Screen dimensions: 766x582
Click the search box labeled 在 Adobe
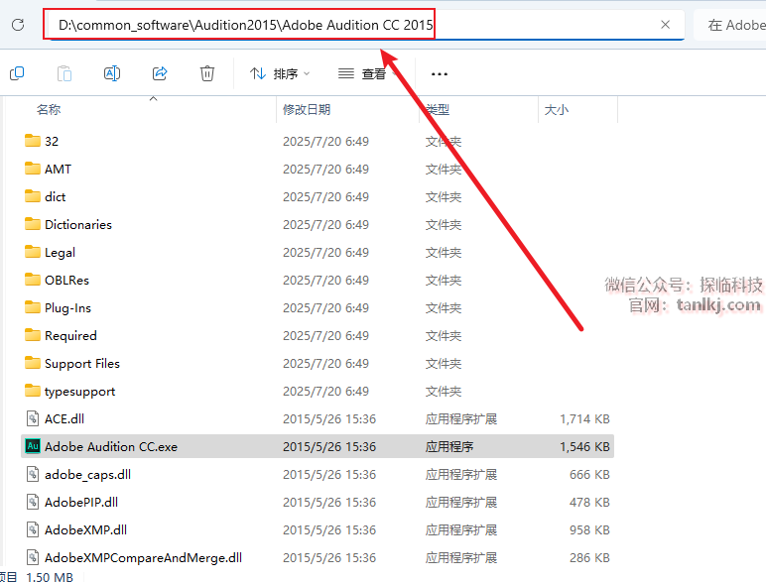coord(731,25)
